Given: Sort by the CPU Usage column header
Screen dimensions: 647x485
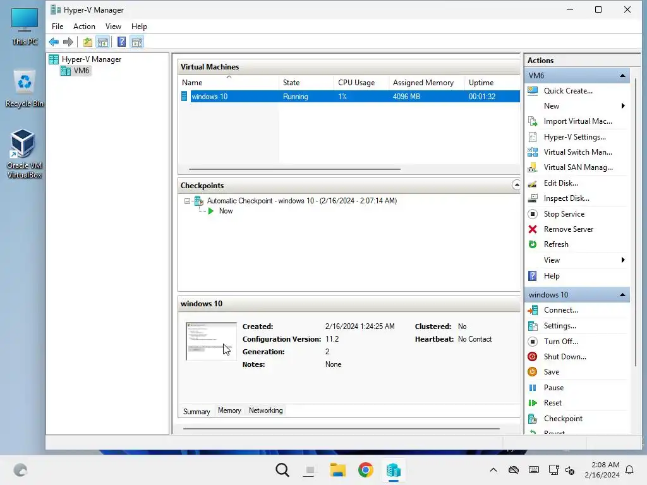Looking at the screenshot, I should point(361,83).
